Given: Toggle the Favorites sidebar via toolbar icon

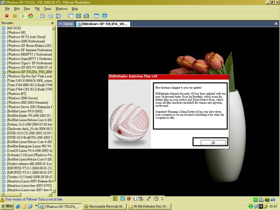Looking at the screenshot, I should click(x=71, y=16).
